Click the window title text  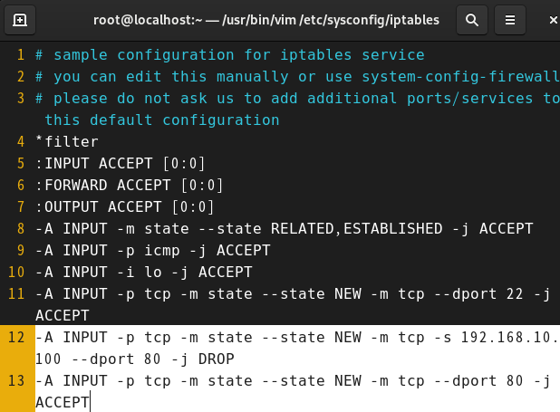(x=266, y=20)
